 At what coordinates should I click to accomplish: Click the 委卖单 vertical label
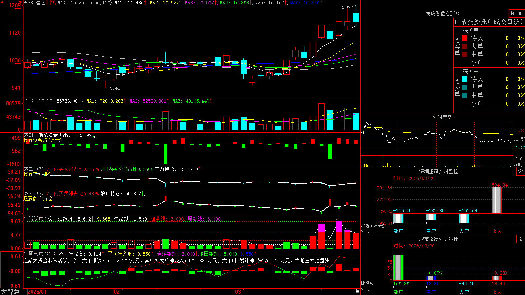pos(457,88)
